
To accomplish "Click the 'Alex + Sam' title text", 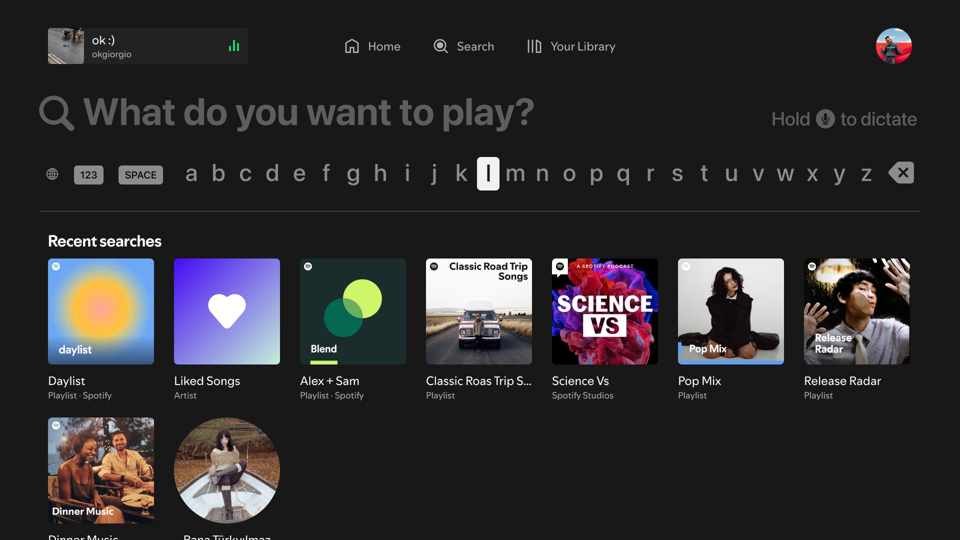I will (329, 381).
